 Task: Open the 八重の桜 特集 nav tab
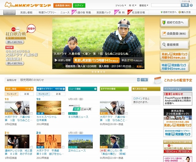(83, 13)
